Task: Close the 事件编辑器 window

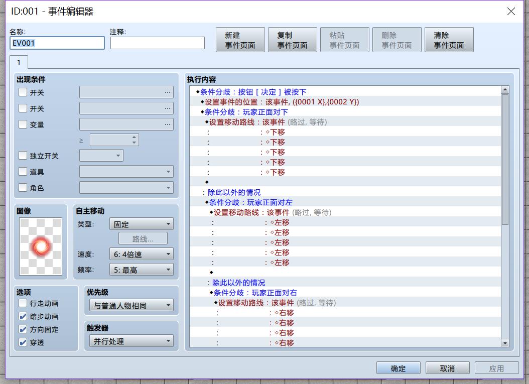Action: (511, 12)
